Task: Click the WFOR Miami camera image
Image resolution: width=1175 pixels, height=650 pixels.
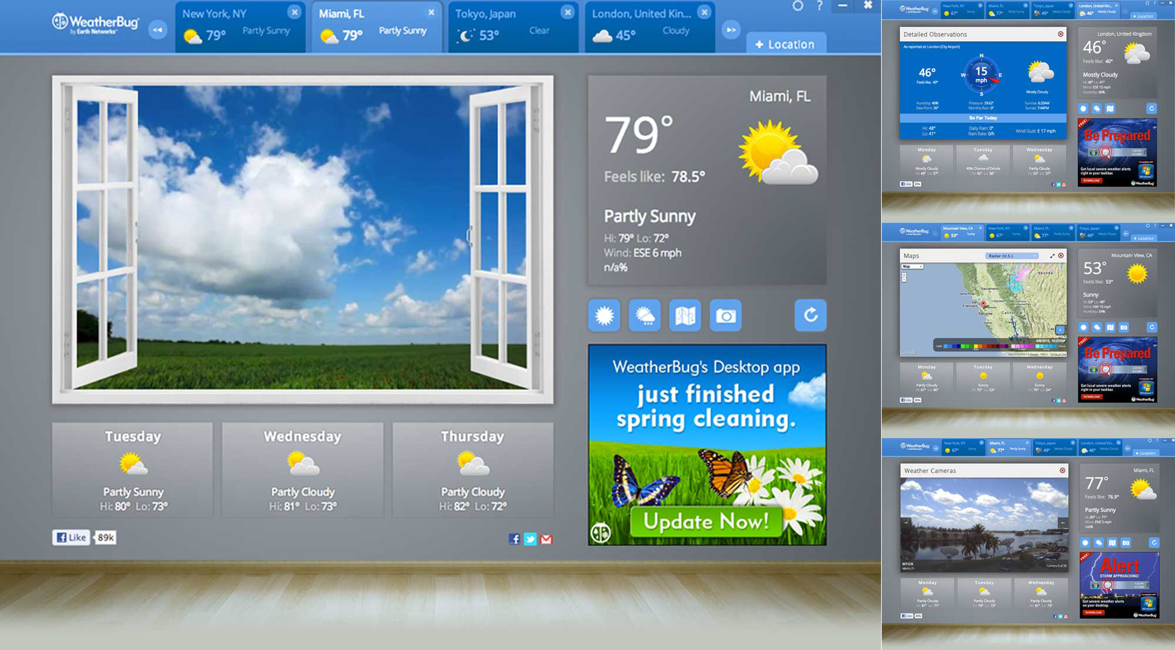Action: tap(985, 525)
